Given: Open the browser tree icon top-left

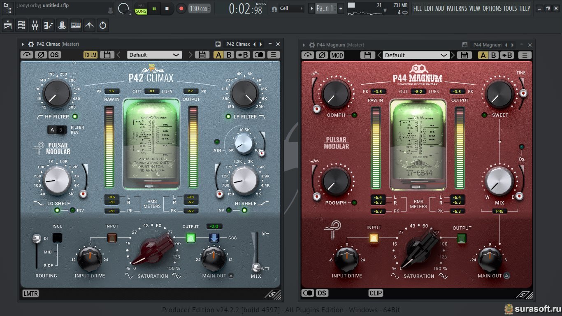Looking at the screenshot, I should coord(7,8).
